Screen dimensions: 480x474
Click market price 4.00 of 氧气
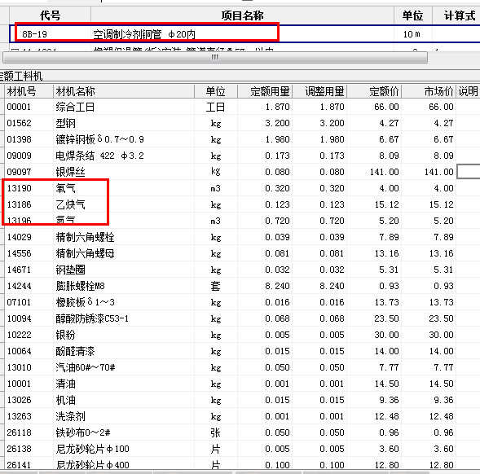(x=443, y=188)
